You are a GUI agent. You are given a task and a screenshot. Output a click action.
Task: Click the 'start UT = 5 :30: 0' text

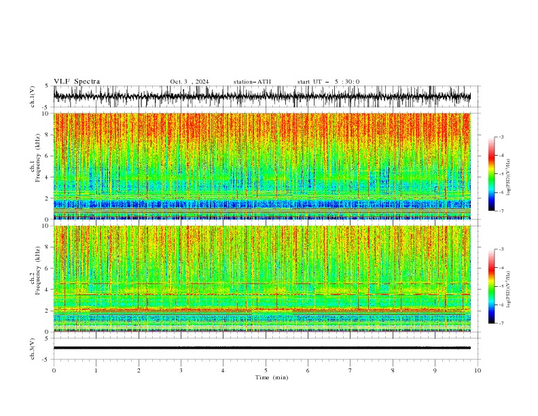point(328,82)
